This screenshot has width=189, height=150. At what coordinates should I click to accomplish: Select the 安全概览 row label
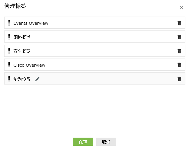tap(22, 51)
